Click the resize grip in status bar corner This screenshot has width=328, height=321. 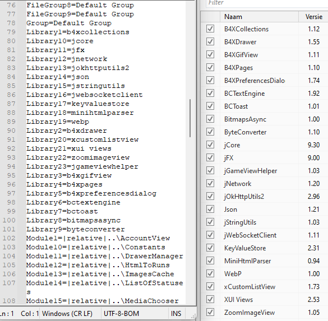point(193,316)
